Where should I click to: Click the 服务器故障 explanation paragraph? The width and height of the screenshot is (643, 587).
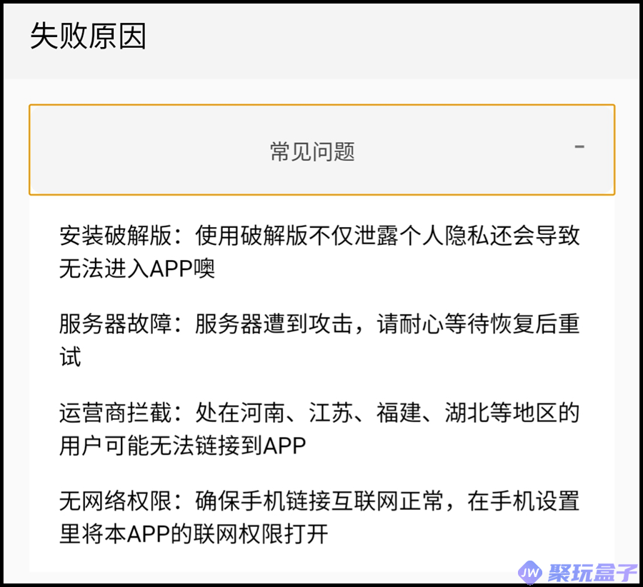coord(319,340)
